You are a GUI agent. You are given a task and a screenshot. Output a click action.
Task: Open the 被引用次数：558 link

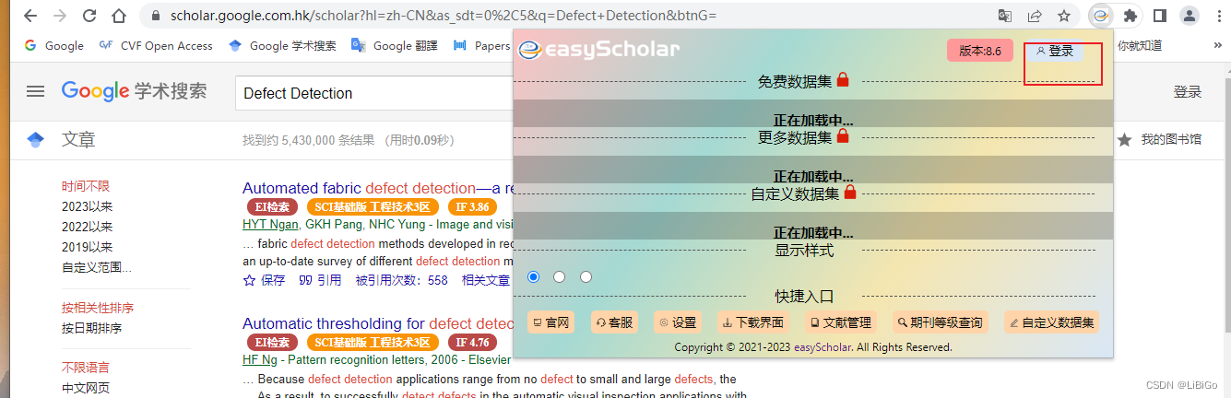pyautogui.click(x=401, y=280)
